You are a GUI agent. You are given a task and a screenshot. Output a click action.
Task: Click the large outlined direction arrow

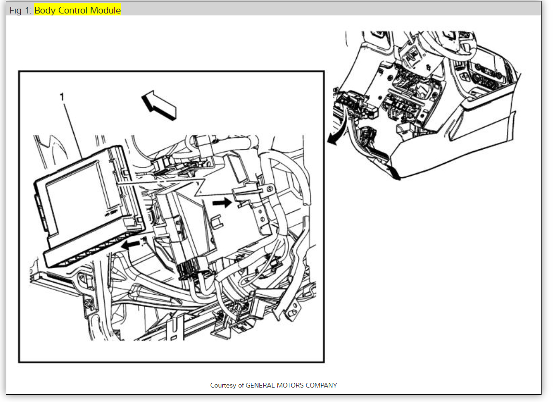159,105
